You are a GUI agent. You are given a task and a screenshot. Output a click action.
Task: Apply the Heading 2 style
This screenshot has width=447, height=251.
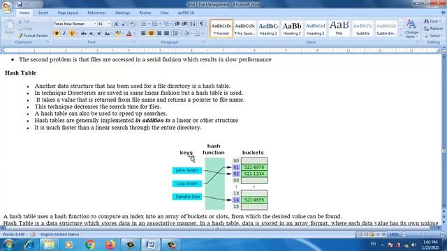click(292, 29)
